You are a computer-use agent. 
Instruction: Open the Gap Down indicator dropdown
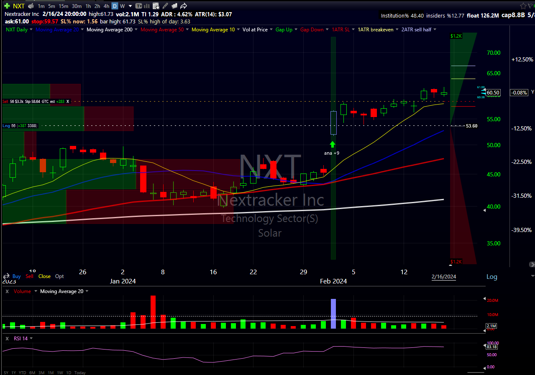point(314,30)
